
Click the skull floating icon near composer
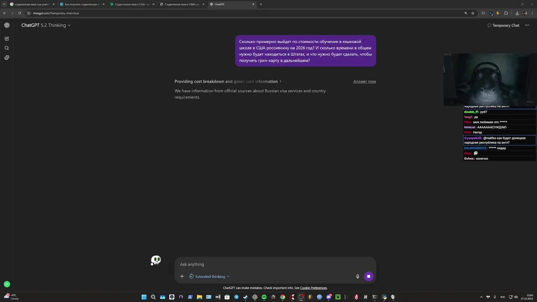156,260
